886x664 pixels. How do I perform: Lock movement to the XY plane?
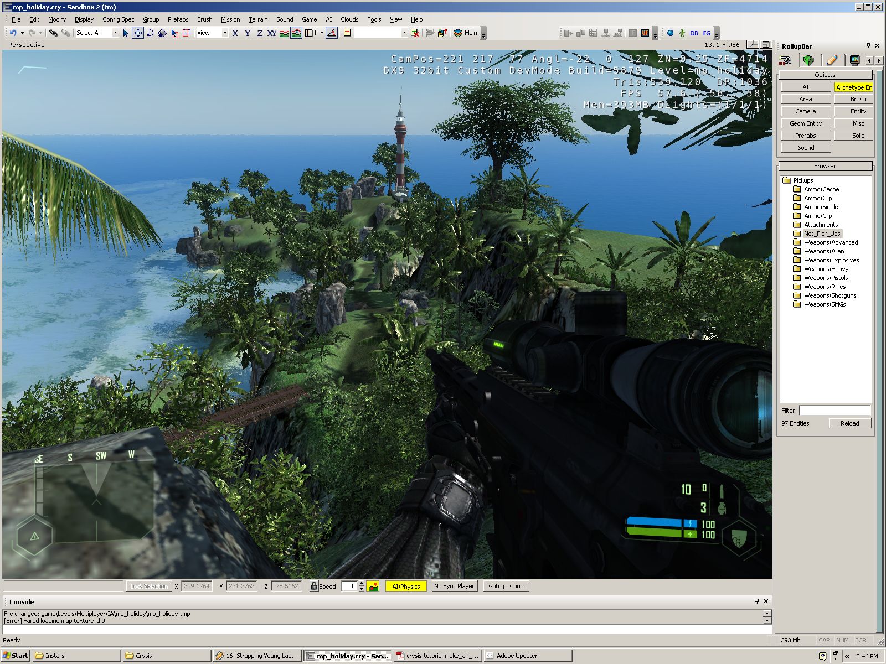click(x=272, y=33)
